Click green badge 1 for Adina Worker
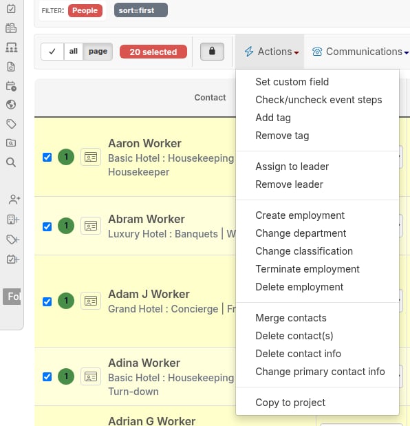Screen dimensions: 410x426 tap(66, 376)
